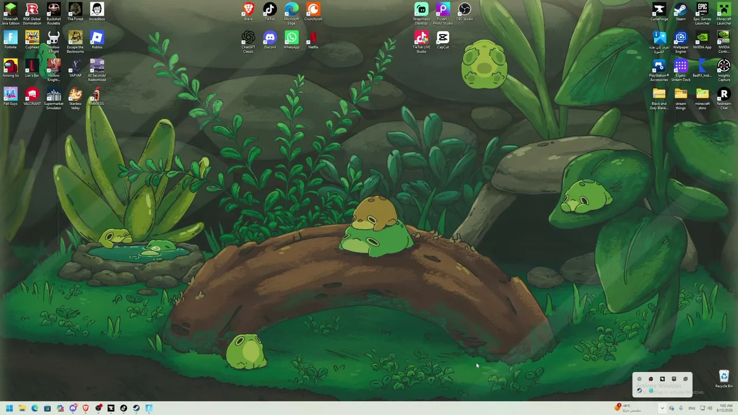The width and height of the screenshot is (738, 415).
Task: Select the Liar's Bar shortcut
Action: 32,68
